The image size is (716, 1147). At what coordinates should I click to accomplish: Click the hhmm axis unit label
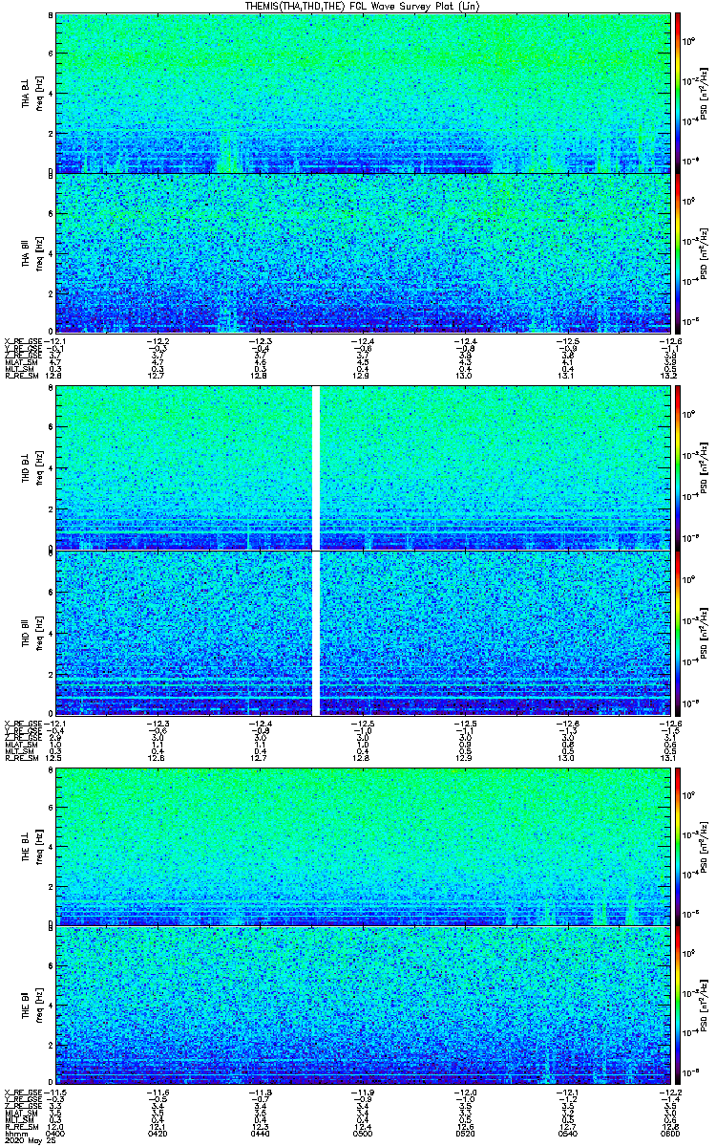point(15,1133)
